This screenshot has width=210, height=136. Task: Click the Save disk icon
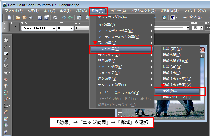[x=40, y=17]
